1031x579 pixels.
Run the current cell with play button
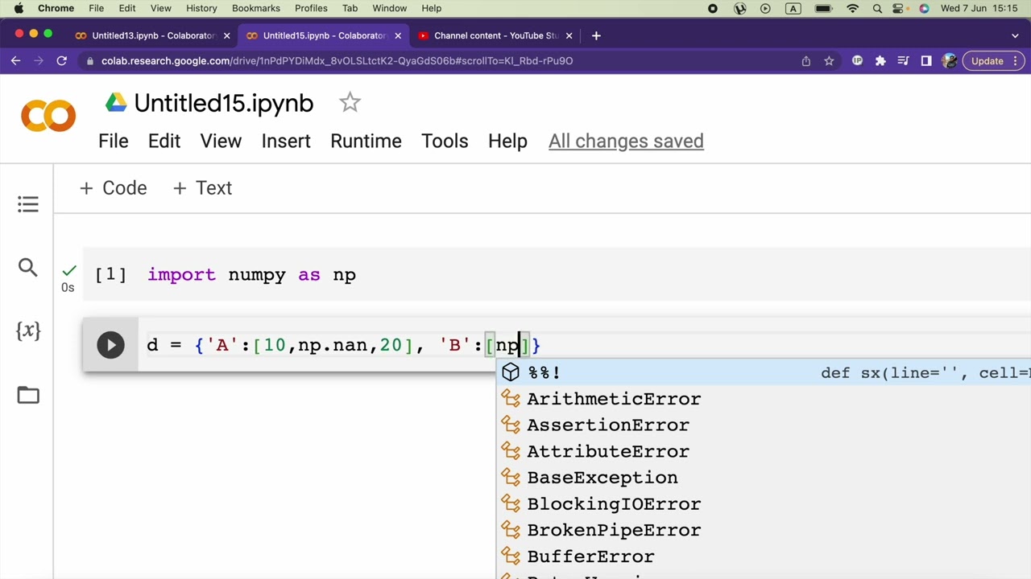(110, 345)
